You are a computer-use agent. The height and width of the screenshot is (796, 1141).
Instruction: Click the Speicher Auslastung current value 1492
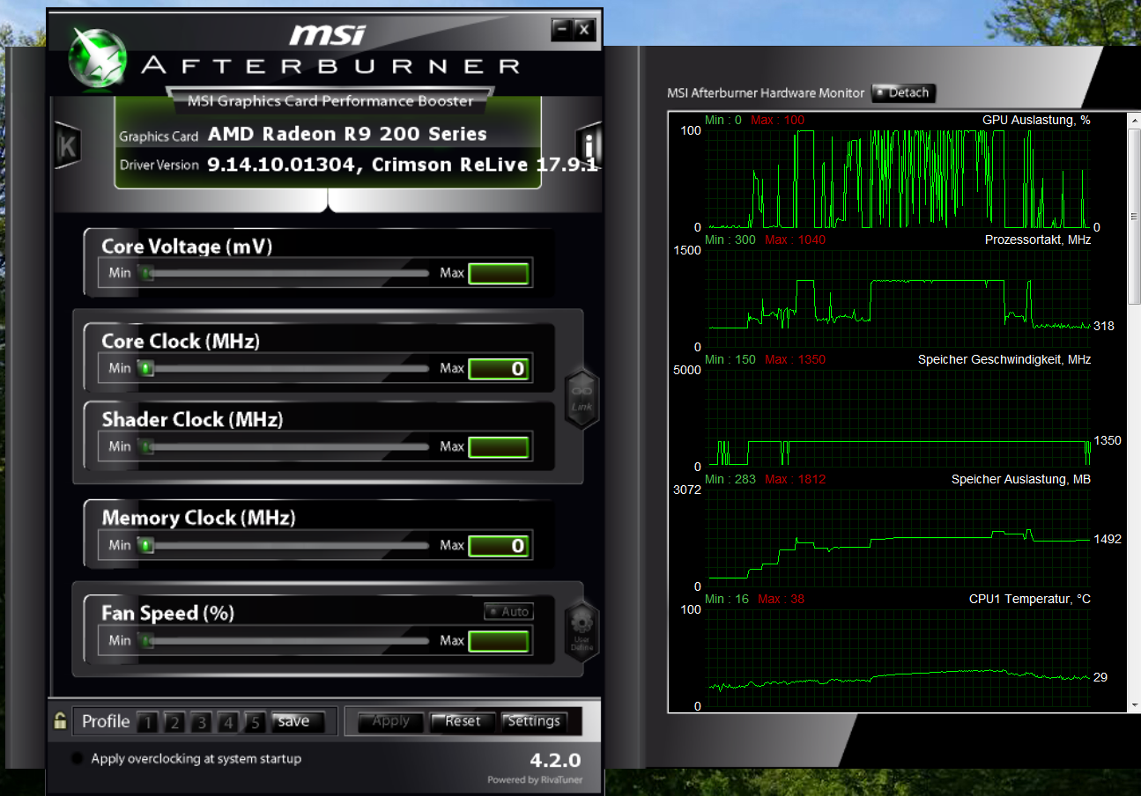[1108, 539]
